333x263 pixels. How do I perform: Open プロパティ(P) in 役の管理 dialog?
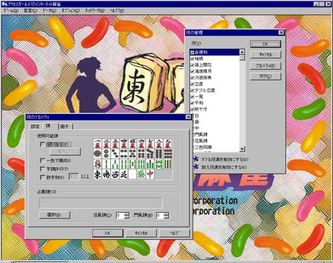pyautogui.click(x=265, y=65)
